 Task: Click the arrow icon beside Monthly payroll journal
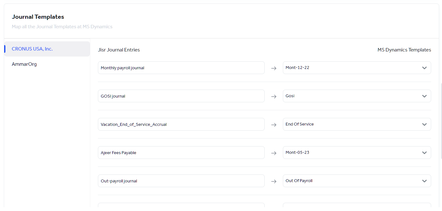[274, 68]
